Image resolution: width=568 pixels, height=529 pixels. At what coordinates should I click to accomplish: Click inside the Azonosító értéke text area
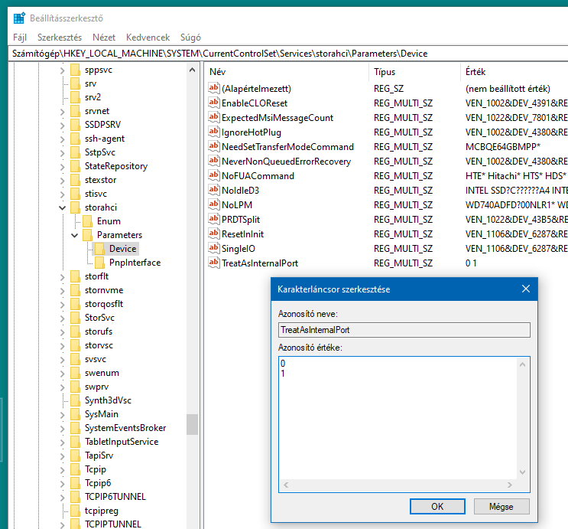tap(398, 418)
